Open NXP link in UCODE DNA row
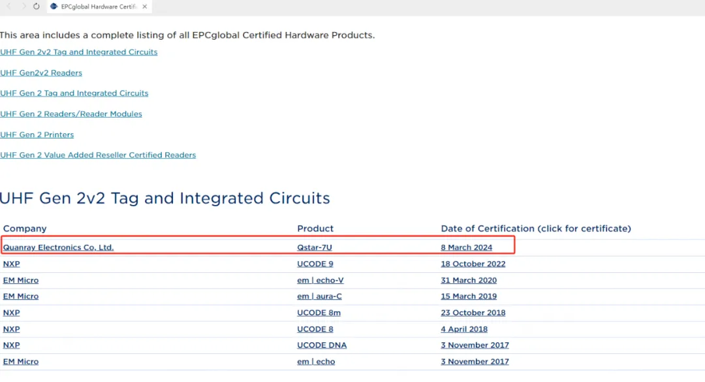The width and height of the screenshot is (705, 382). 11,345
